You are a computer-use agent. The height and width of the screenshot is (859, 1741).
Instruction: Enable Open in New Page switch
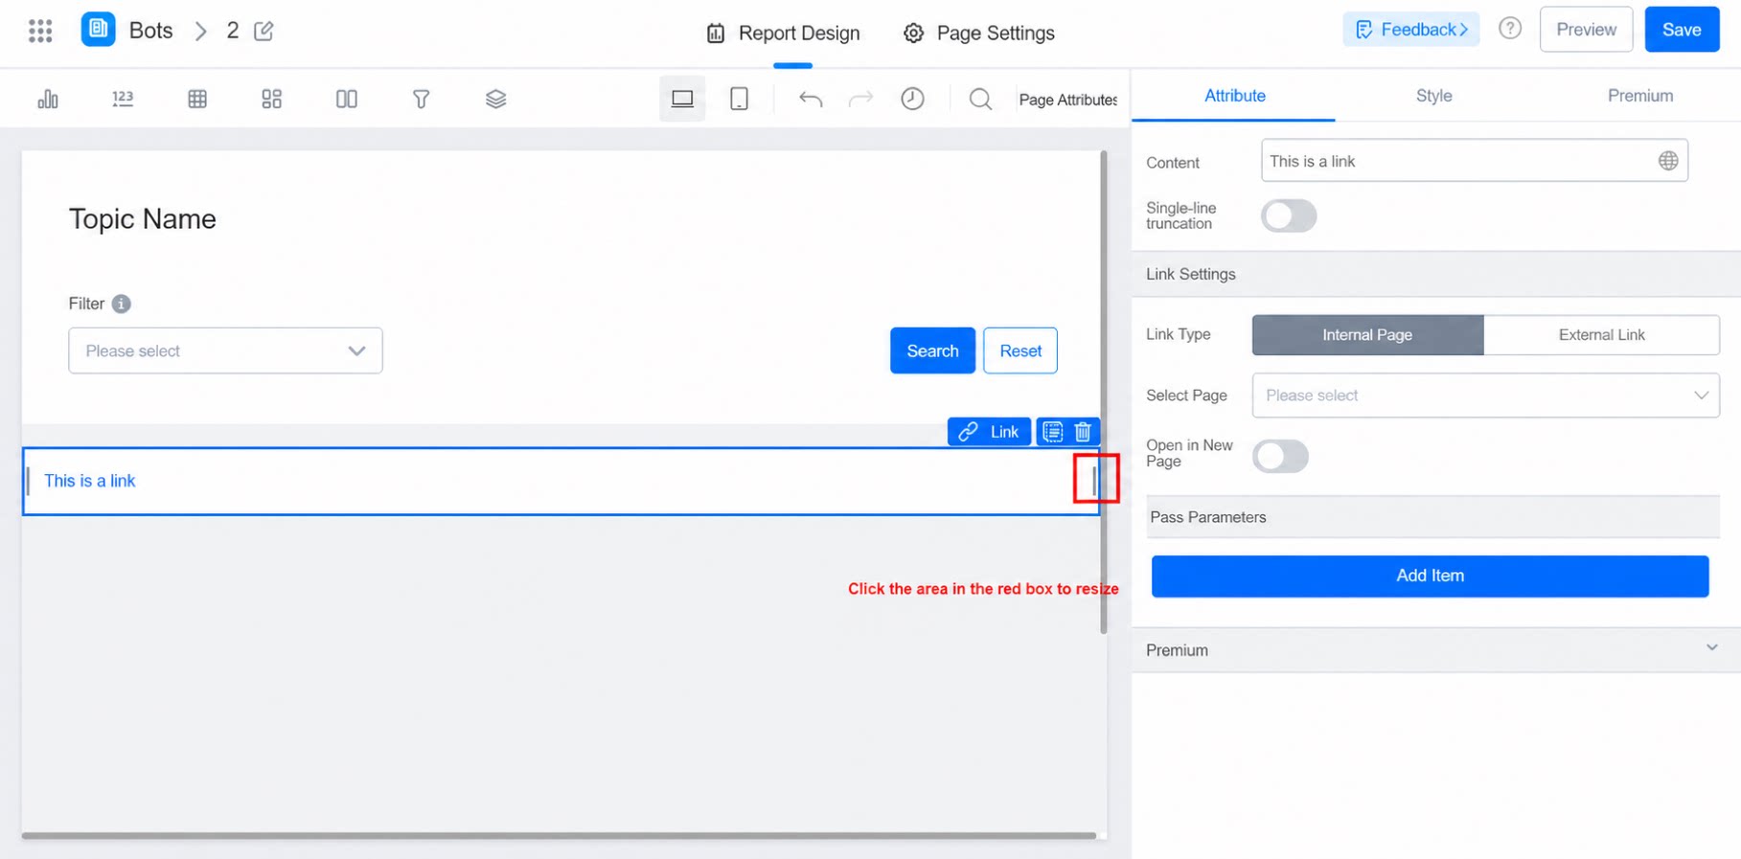[x=1280, y=456]
